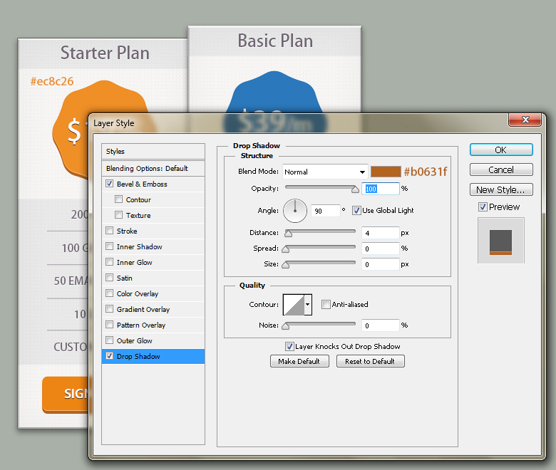Click Reset to Default button
The height and width of the screenshot is (470, 556).
[x=370, y=362]
